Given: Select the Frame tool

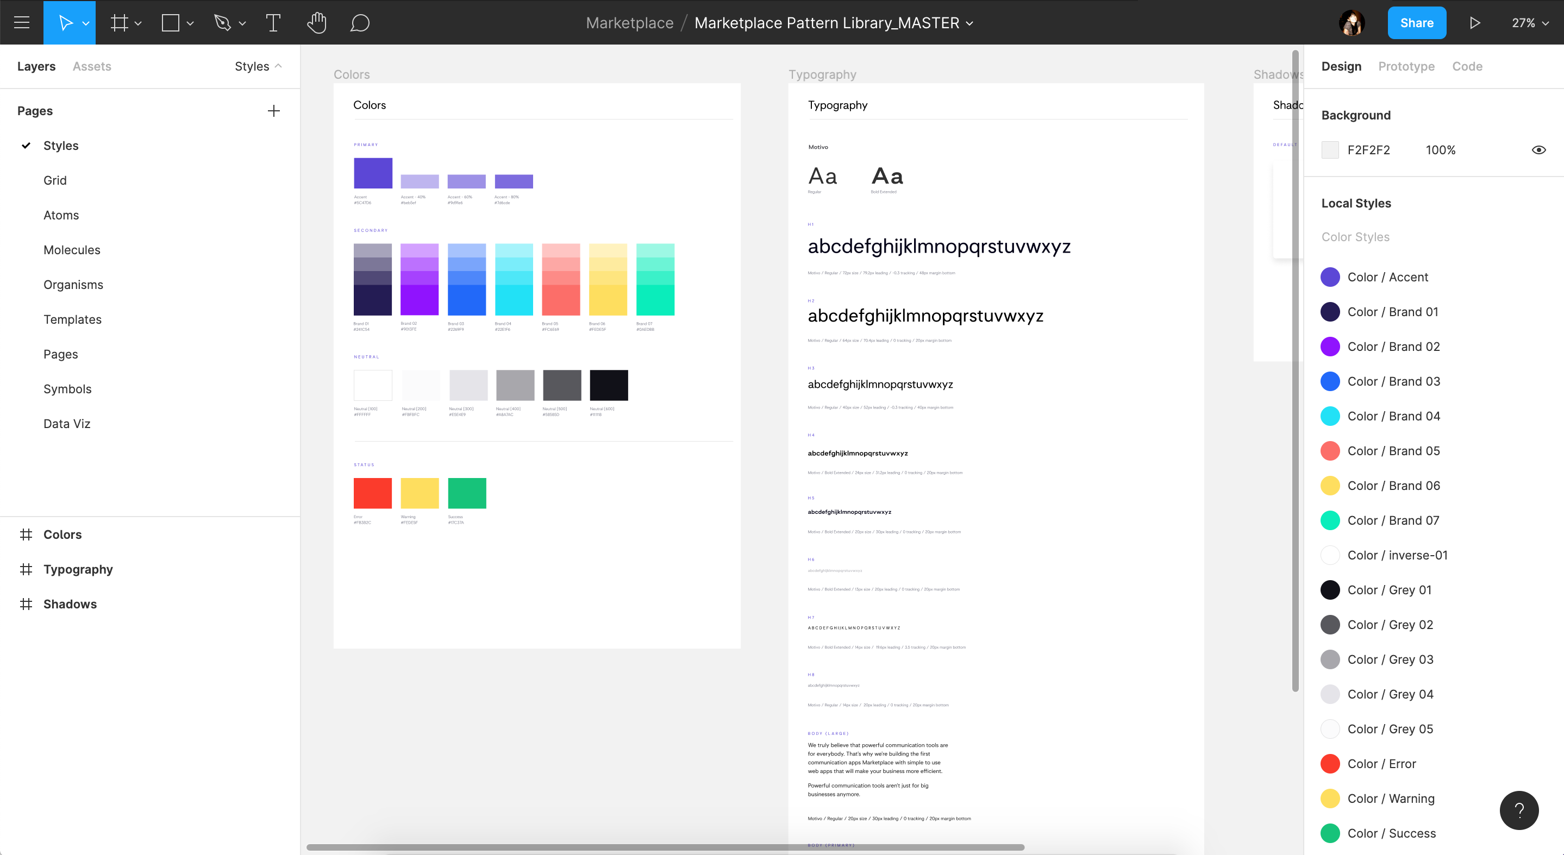Looking at the screenshot, I should [x=119, y=22].
